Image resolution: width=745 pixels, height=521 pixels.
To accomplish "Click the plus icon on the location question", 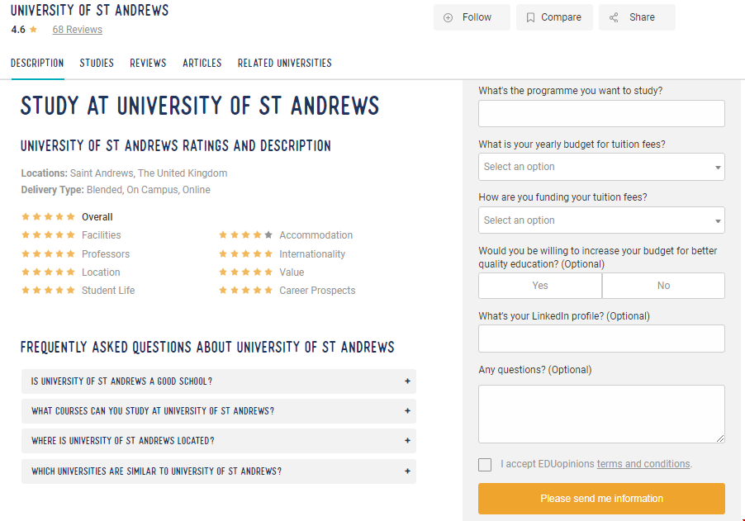I will (x=407, y=441).
